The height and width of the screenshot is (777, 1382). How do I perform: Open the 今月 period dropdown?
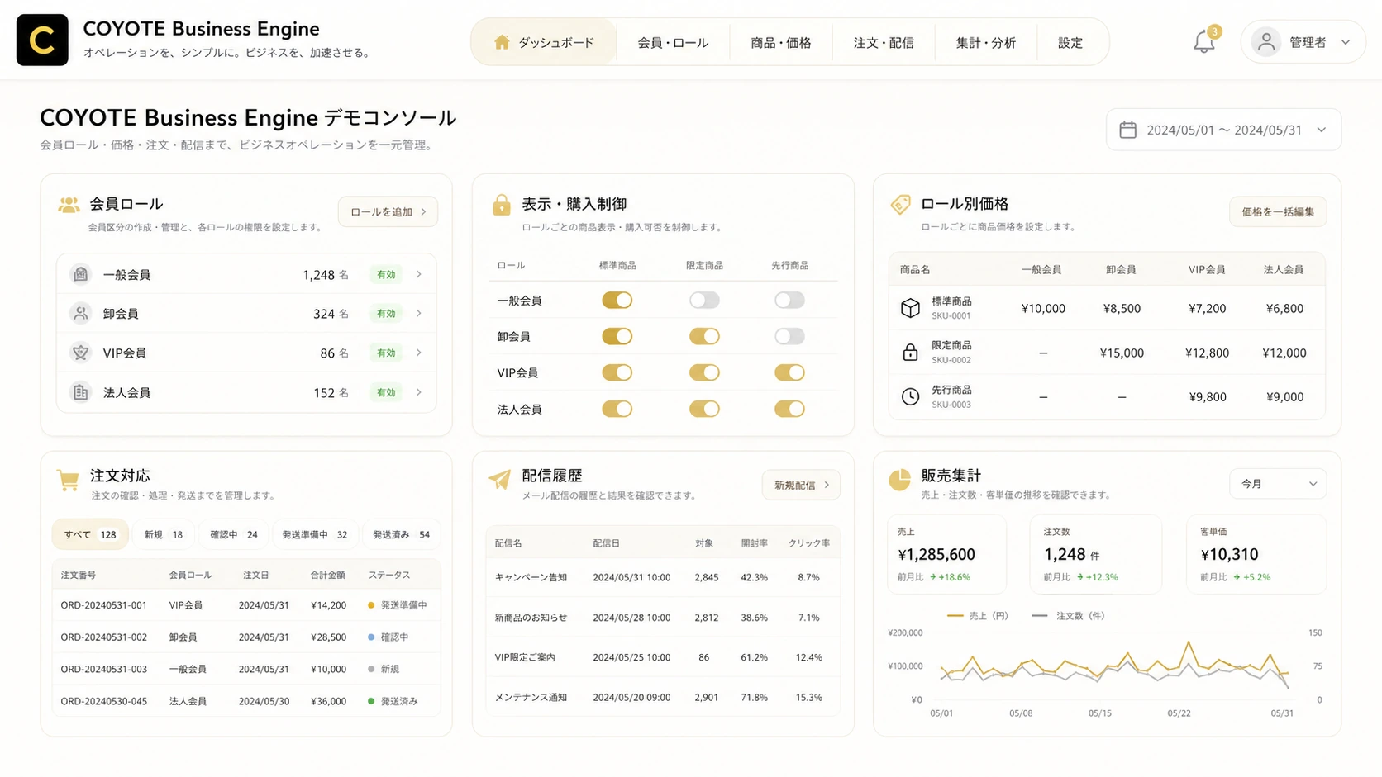(x=1278, y=484)
